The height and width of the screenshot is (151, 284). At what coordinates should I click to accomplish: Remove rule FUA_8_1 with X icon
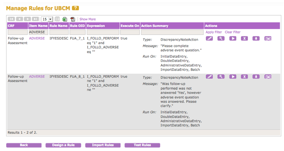(x=244, y=77)
